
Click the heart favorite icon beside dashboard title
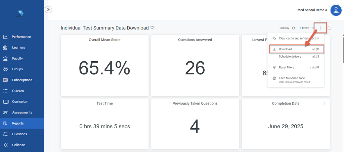pos(152,28)
